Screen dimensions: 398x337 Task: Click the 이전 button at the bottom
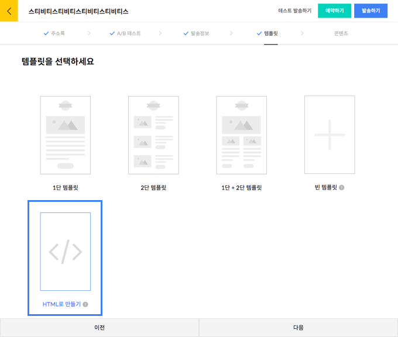coord(99,328)
